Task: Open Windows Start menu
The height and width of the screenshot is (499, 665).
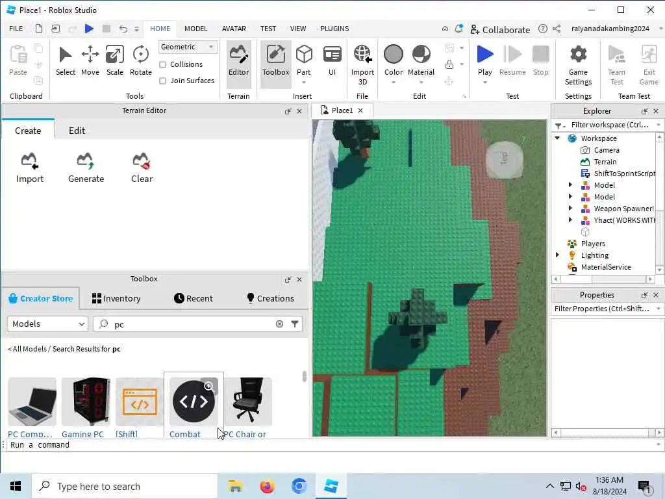Action: tap(16, 486)
